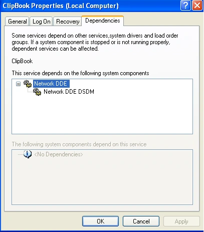This screenshot has width=204, height=232.
Task: Select the Dependencies tab
Action: click(x=103, y=21)
